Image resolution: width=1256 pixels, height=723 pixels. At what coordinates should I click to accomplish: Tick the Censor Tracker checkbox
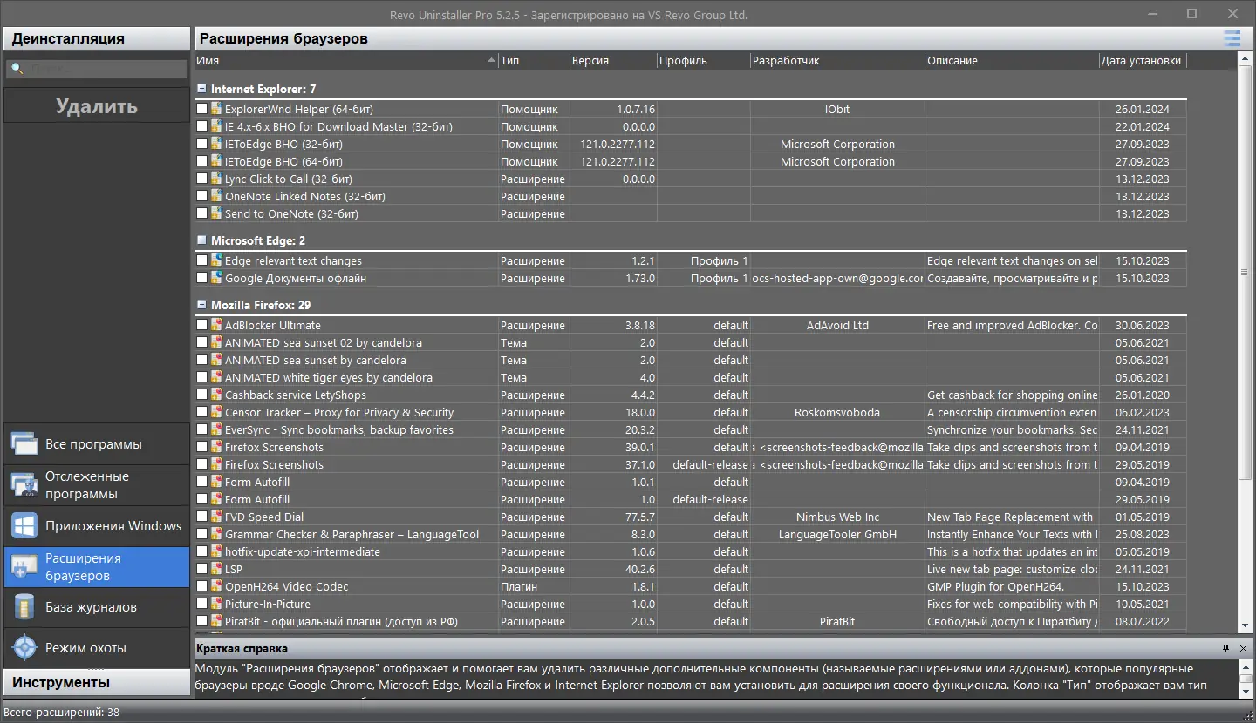pyautogui.click(x=202, y=412)
